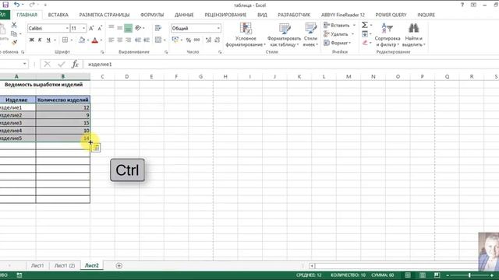Toggle align text right

coord(128,40)
